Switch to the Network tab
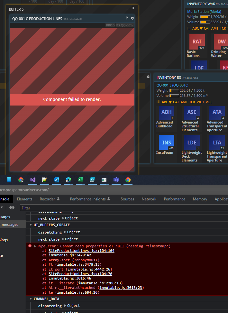 point(149,199)
